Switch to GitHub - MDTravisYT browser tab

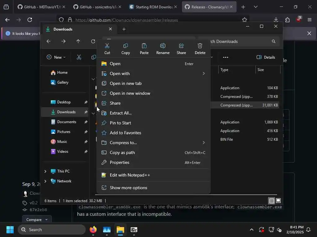[x=41, y=7]
